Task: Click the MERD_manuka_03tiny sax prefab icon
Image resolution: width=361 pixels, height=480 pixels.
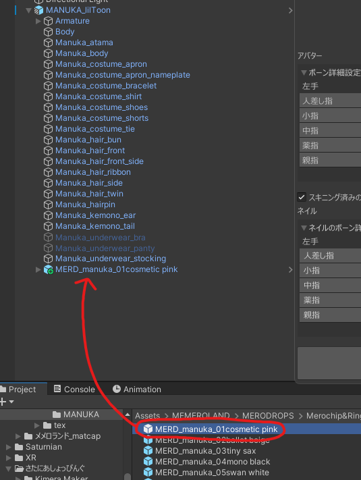Action: [x=148, y=450]
